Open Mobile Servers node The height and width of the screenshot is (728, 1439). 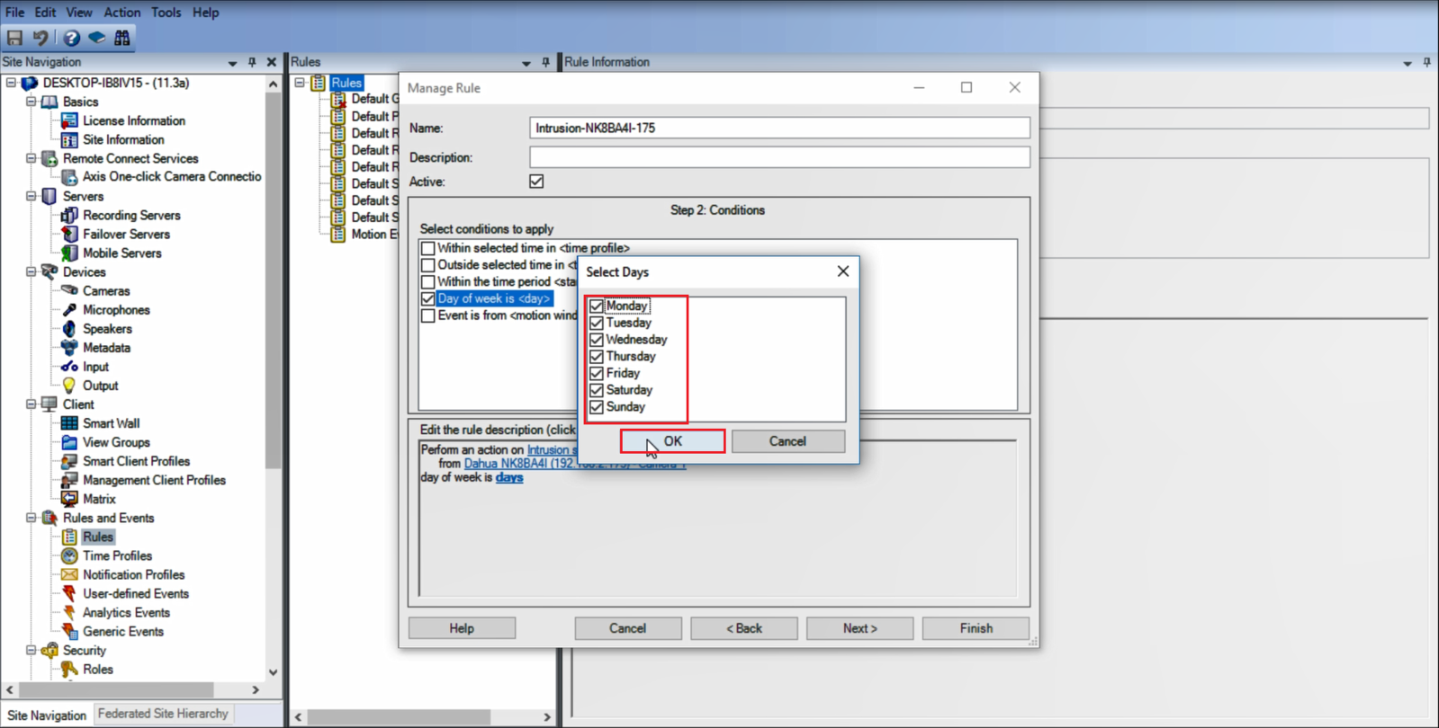click(121, 253)
